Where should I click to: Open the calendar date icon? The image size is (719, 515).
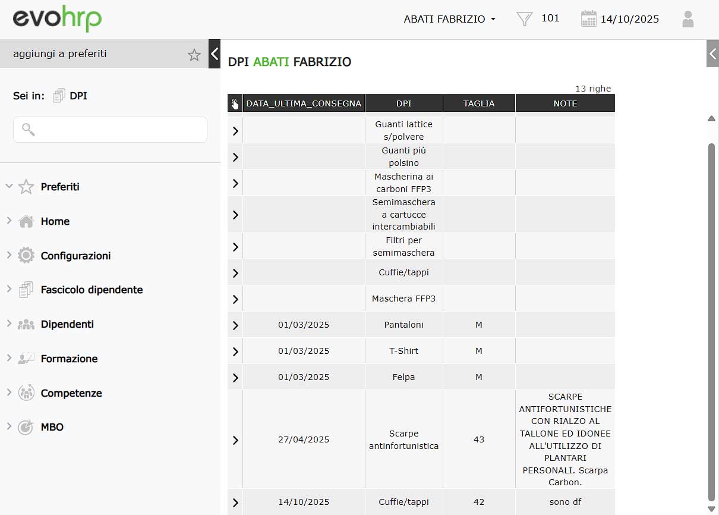[x=588, y=19]
